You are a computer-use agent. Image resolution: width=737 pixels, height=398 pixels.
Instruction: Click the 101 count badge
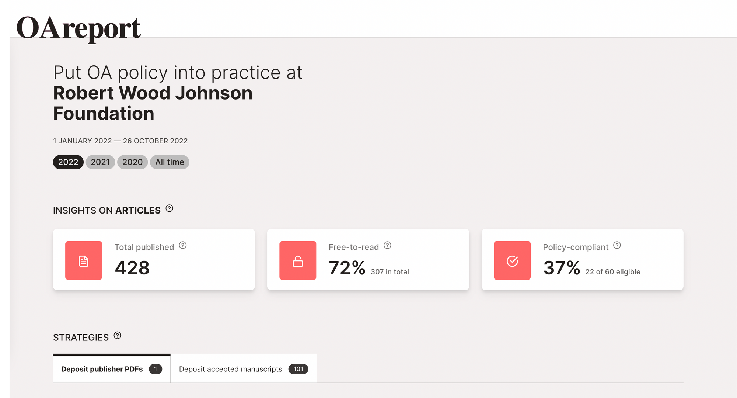[298, 369]
